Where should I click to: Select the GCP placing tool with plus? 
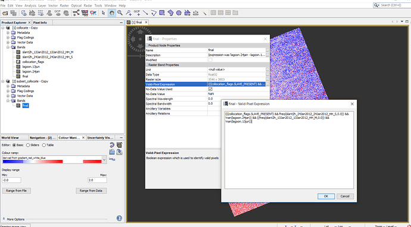tap(137, 13)
